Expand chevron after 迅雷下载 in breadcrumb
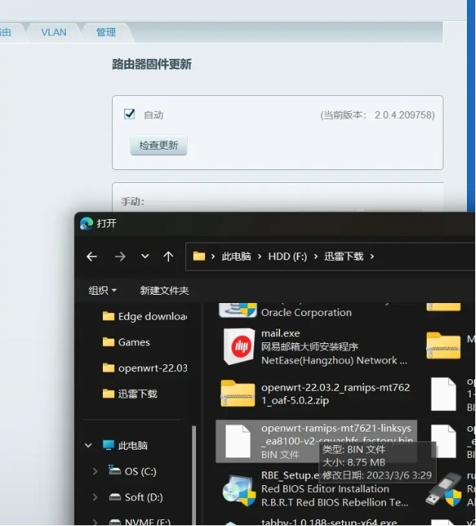Image resolution: width=476 pixels, height=526 pixels. 372,257
